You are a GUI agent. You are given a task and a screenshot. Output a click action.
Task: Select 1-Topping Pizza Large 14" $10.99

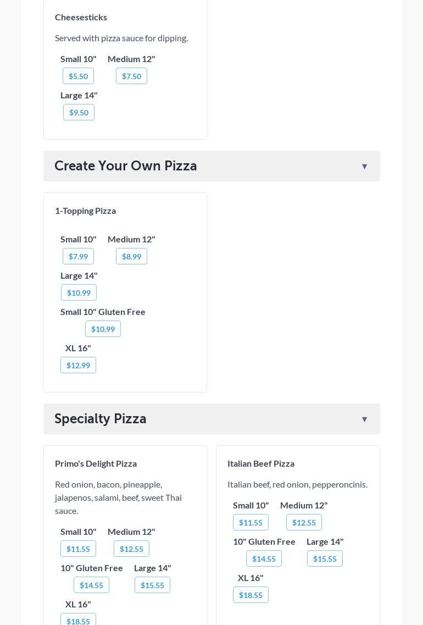(x=79, y=293)
